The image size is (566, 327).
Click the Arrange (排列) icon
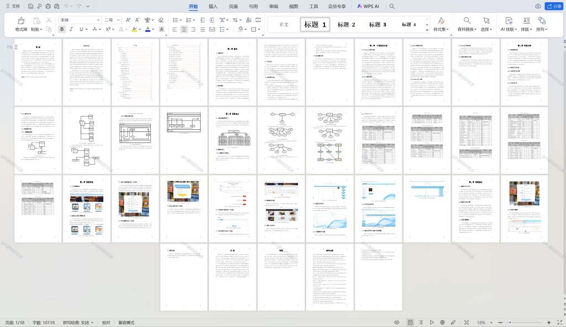[542, 24]
